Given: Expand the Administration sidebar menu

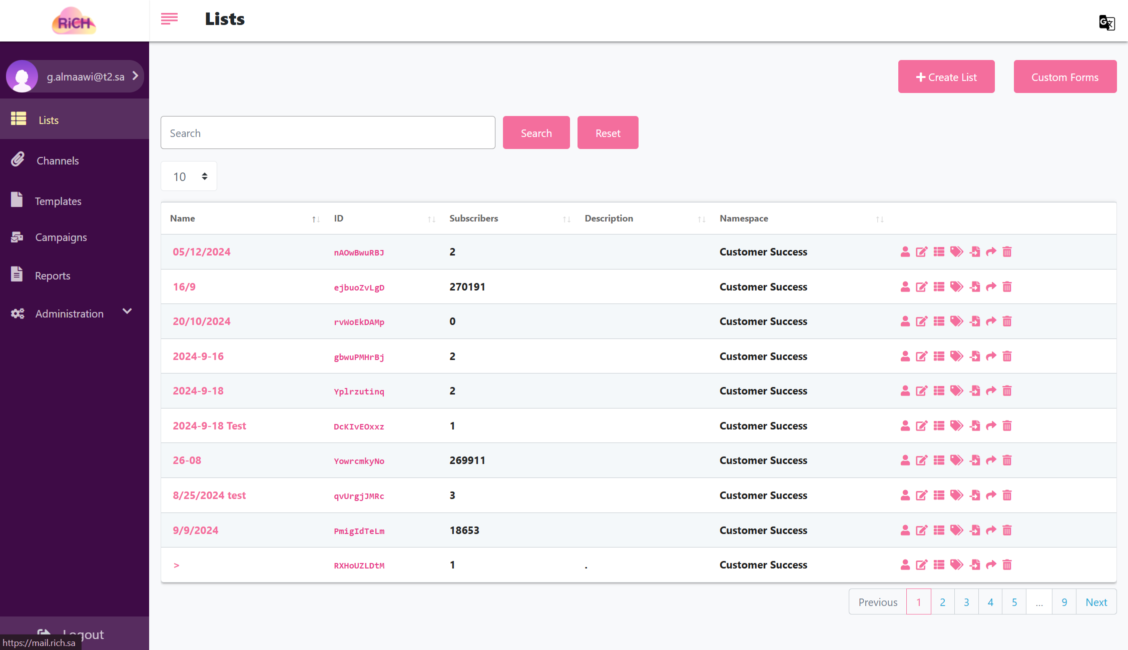Looking at the screenshot, I should [127, 312].
